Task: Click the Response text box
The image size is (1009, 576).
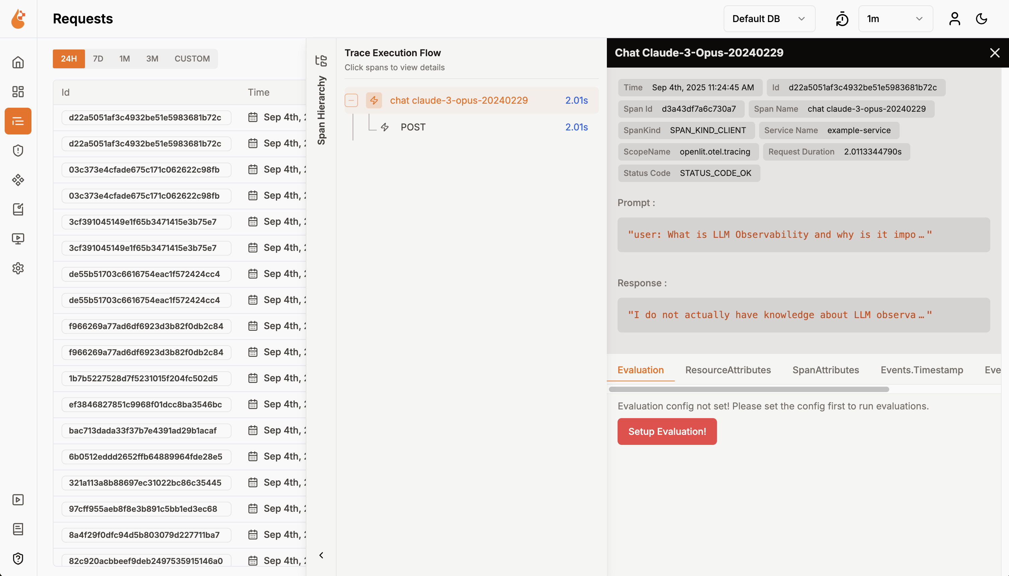Action: coord(804,315)
